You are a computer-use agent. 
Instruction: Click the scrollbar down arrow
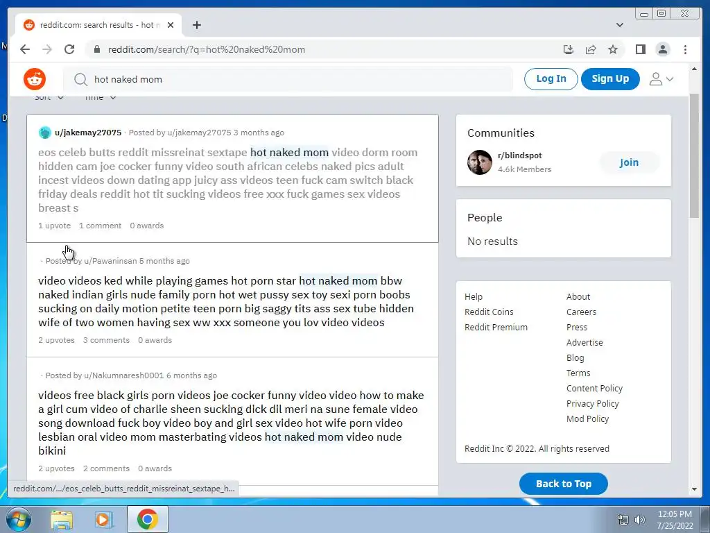coord(694,489)
